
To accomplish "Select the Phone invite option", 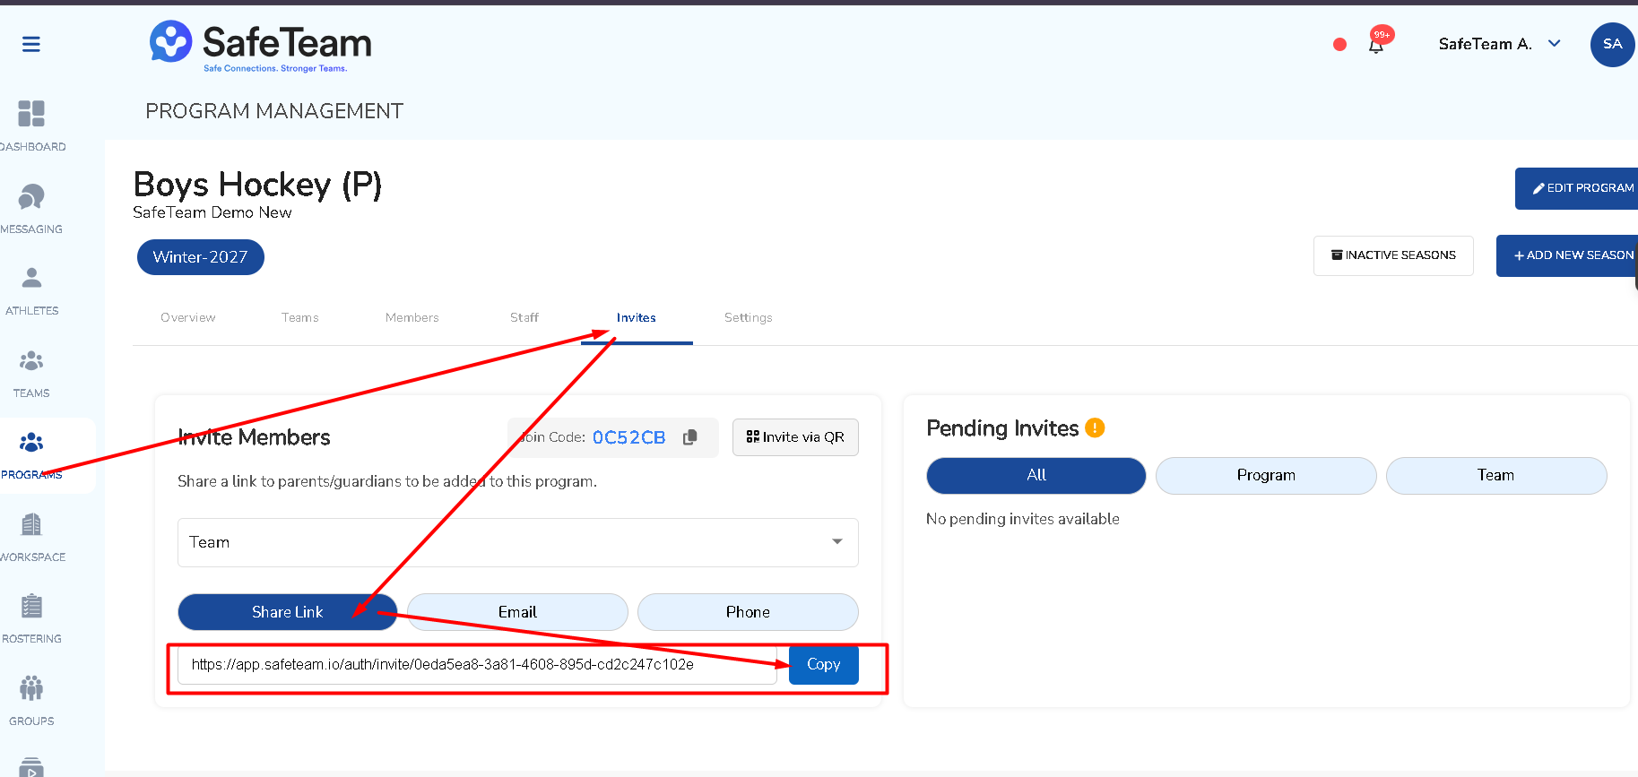I will [x=748, y=612].
